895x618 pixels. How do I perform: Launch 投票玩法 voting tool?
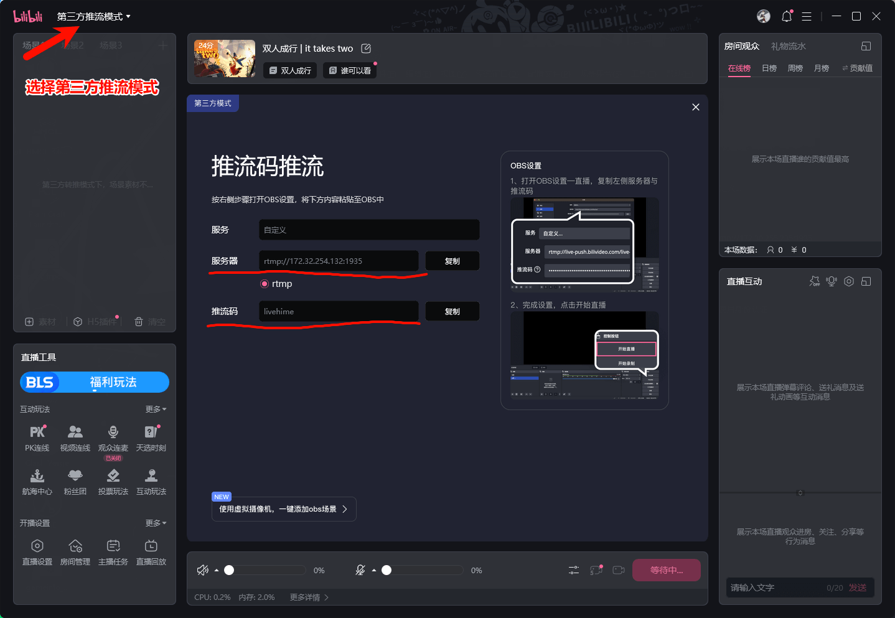[113, 482]
